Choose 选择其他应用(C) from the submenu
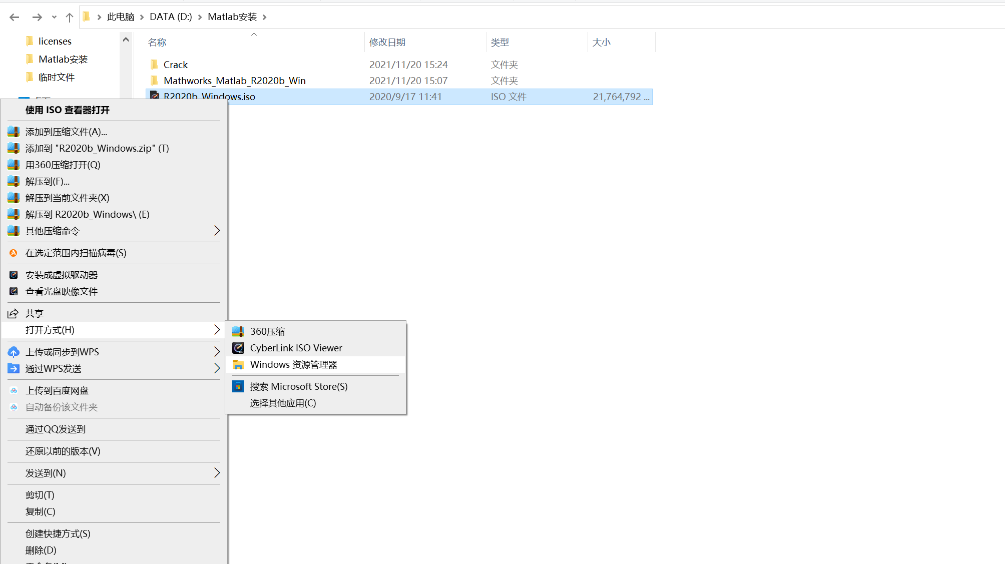The height and width of the screenshot is (564, 1005). pos(283,403)
